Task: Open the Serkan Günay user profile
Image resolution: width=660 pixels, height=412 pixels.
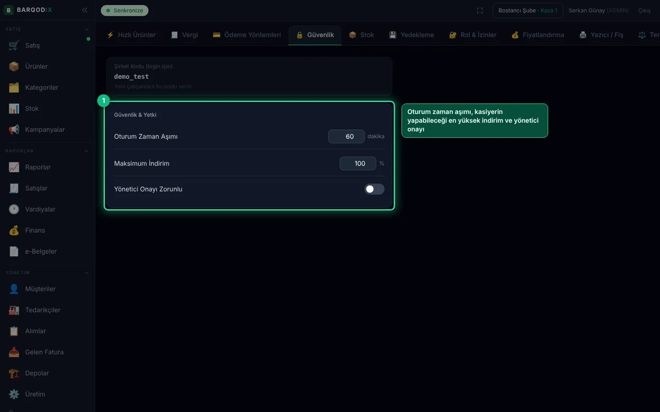Action: 599,11
